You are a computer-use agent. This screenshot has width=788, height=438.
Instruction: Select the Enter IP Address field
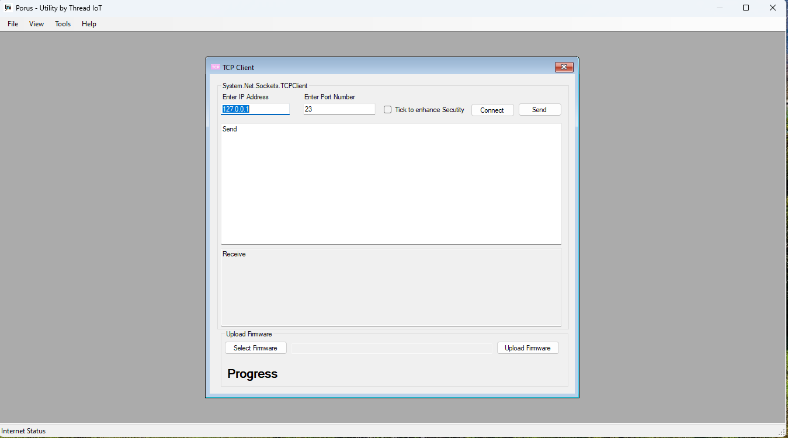pos(255,109)
